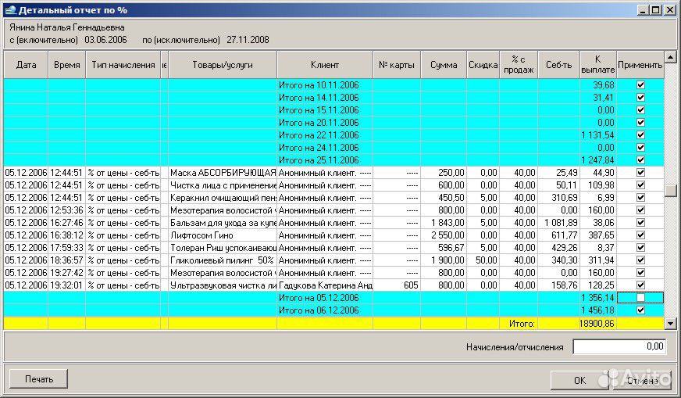
Task: Click the Клиент column header
Action: [324, 65]
